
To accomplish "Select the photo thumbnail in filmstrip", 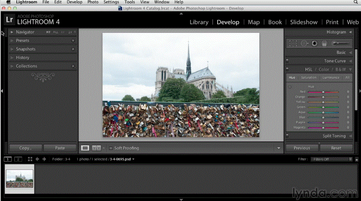I will click(x=20, y=179).
